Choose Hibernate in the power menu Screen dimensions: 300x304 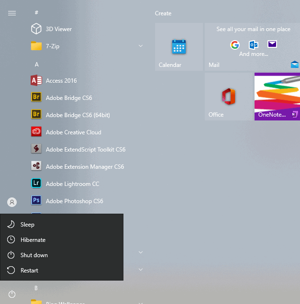pos(33,240)
